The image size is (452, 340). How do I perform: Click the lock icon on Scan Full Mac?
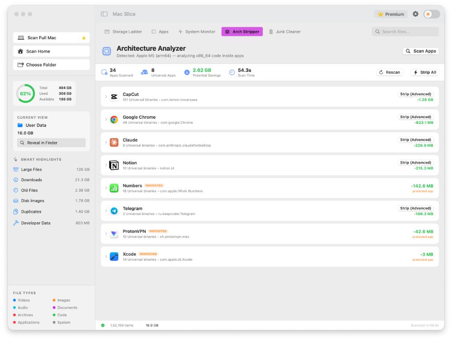click(84, 38)
